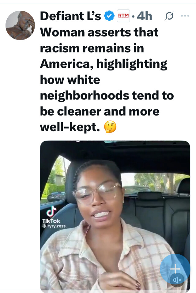Click the blue verified checkmark badge
Image resolution: width=196 pixels, height=293 pixels.
coord(109,16)
